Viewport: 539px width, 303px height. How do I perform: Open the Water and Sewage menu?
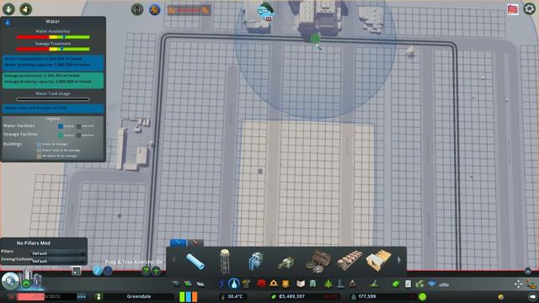point(234,284)
